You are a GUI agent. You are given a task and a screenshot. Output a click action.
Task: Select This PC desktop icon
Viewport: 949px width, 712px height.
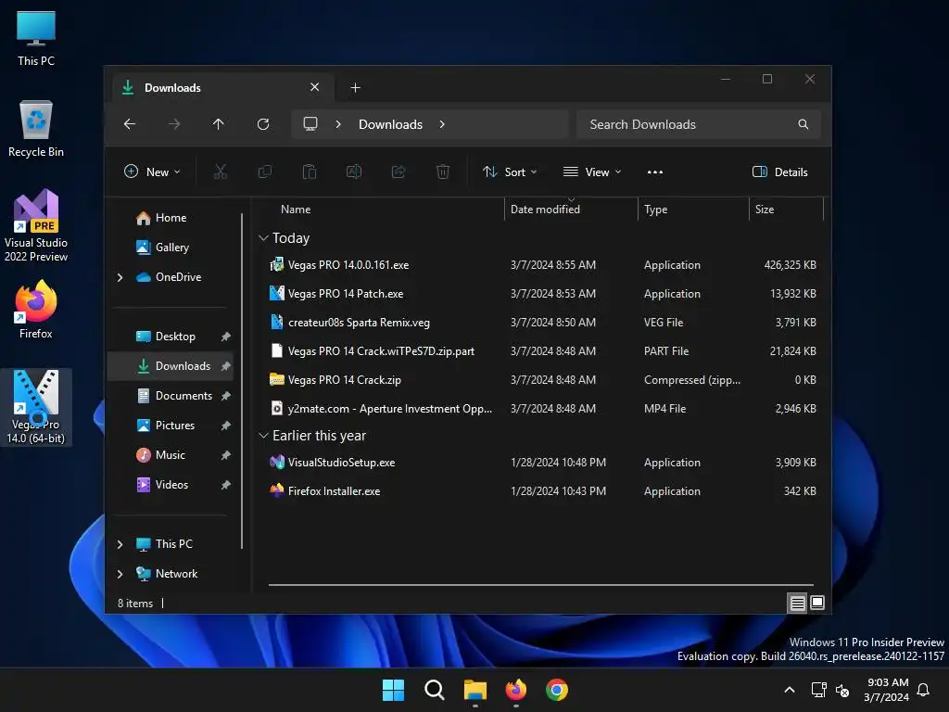tap(36, 39)
